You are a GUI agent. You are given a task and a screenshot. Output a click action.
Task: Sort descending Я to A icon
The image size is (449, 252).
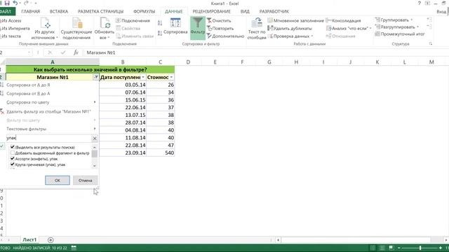(x=160, y=33)
